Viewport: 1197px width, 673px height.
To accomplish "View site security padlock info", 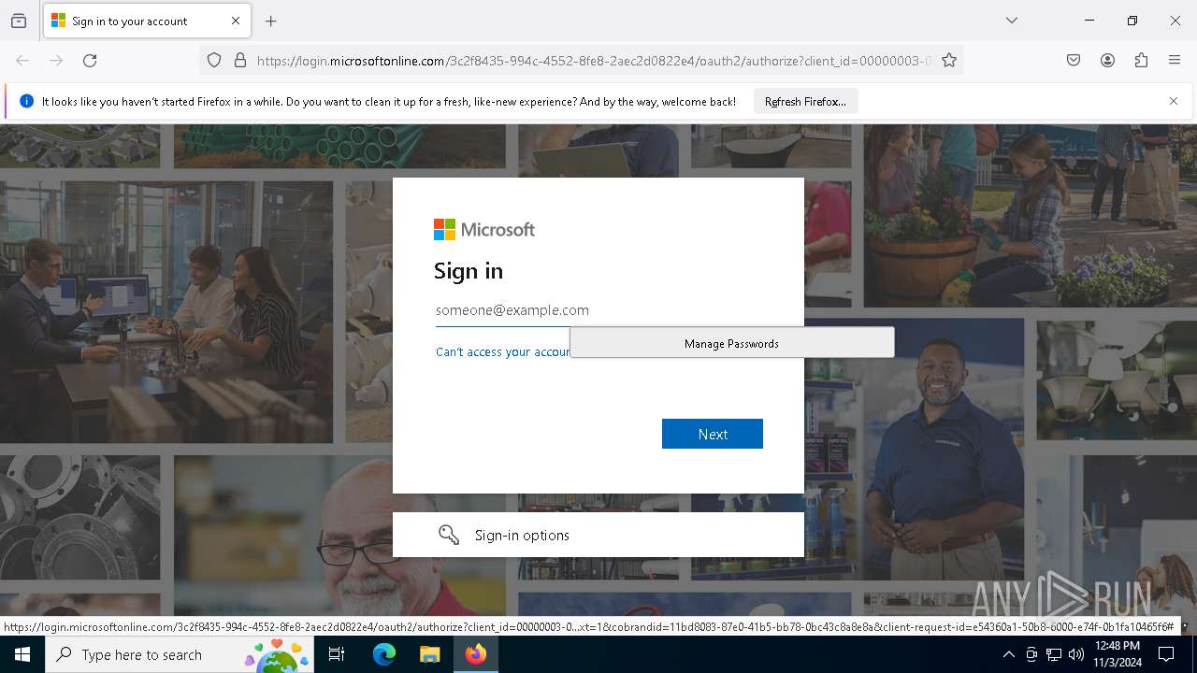I will (x=240, y=61).
